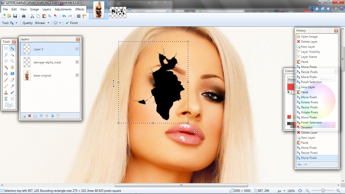Viewport: 345px width, 194px height.
Task: Open the File menu
Action: [5, 9]
